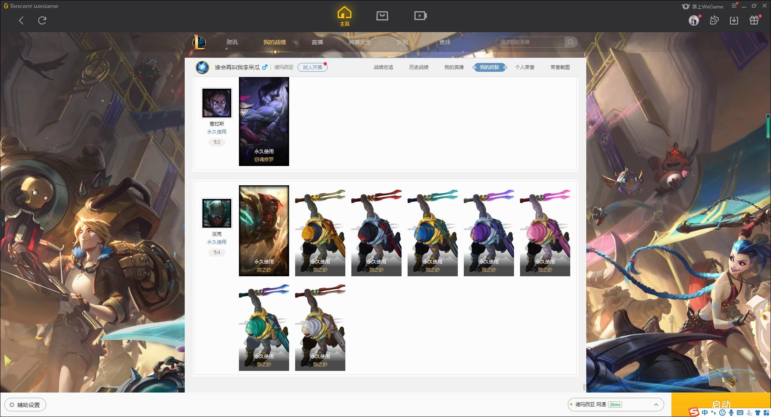This screenshot has height=417, width=771.
Task: Open the video player icon in top bar
Action: pyautogui.click(x=420, y=16)
